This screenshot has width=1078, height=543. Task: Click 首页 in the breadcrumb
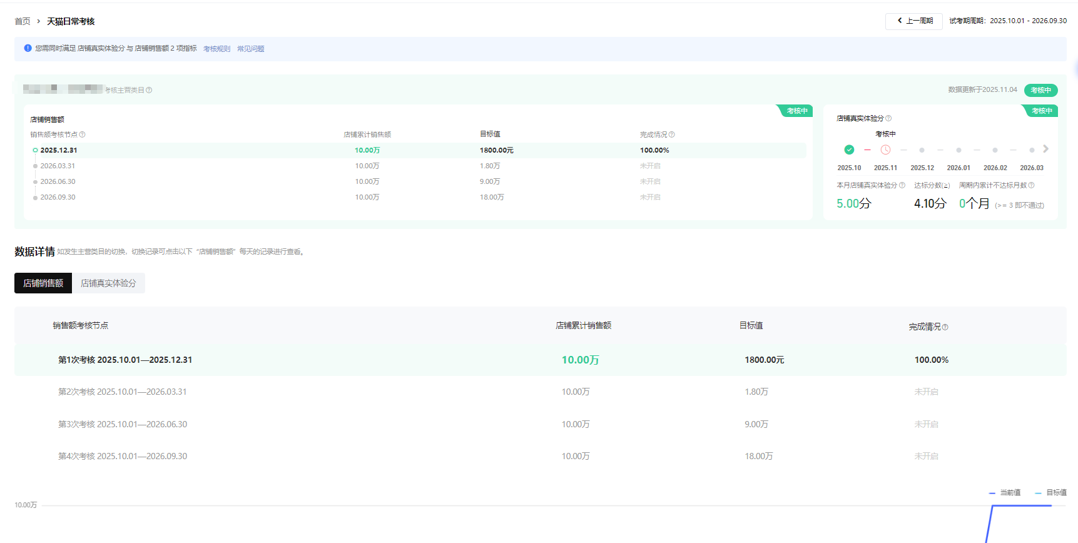23,21
